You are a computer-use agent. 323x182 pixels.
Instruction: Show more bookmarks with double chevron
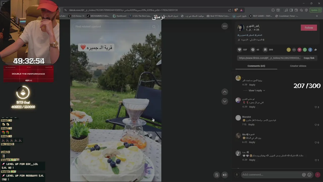click(317, 16)
